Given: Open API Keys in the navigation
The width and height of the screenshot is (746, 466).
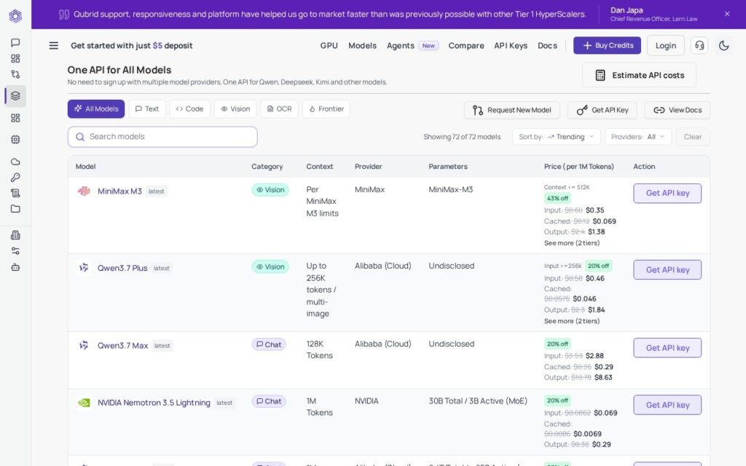Looking at the screenshot, I should pos(511,46).
